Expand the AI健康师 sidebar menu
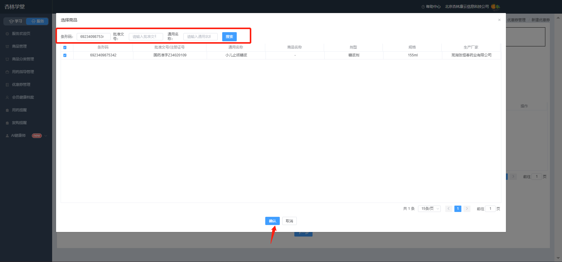Screen dimensions: 562x262 (x=46, y=136)
